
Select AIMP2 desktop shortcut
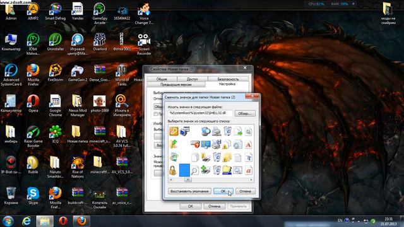click(33, 11)
